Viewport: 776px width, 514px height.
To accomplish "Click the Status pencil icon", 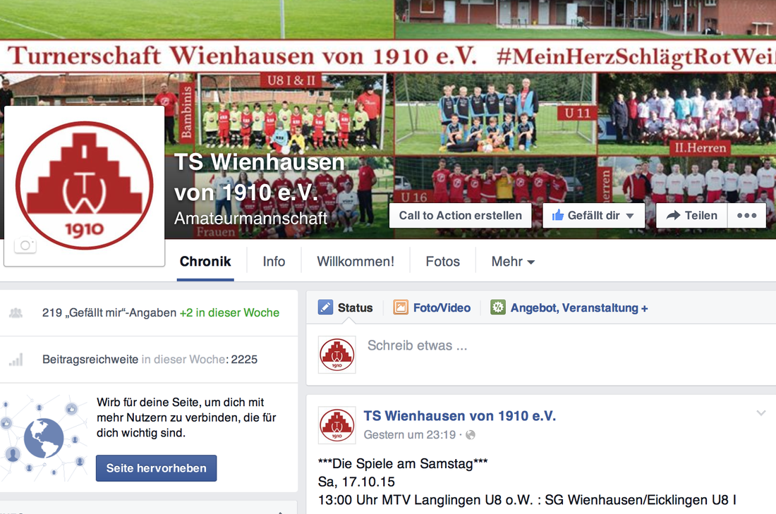I will click(325, 307).
